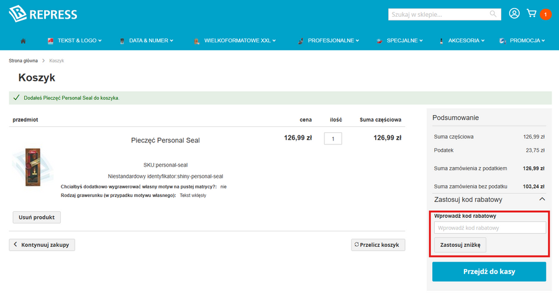Click the Repress logo
Screen dimensions: 559x294
[43, 14]
